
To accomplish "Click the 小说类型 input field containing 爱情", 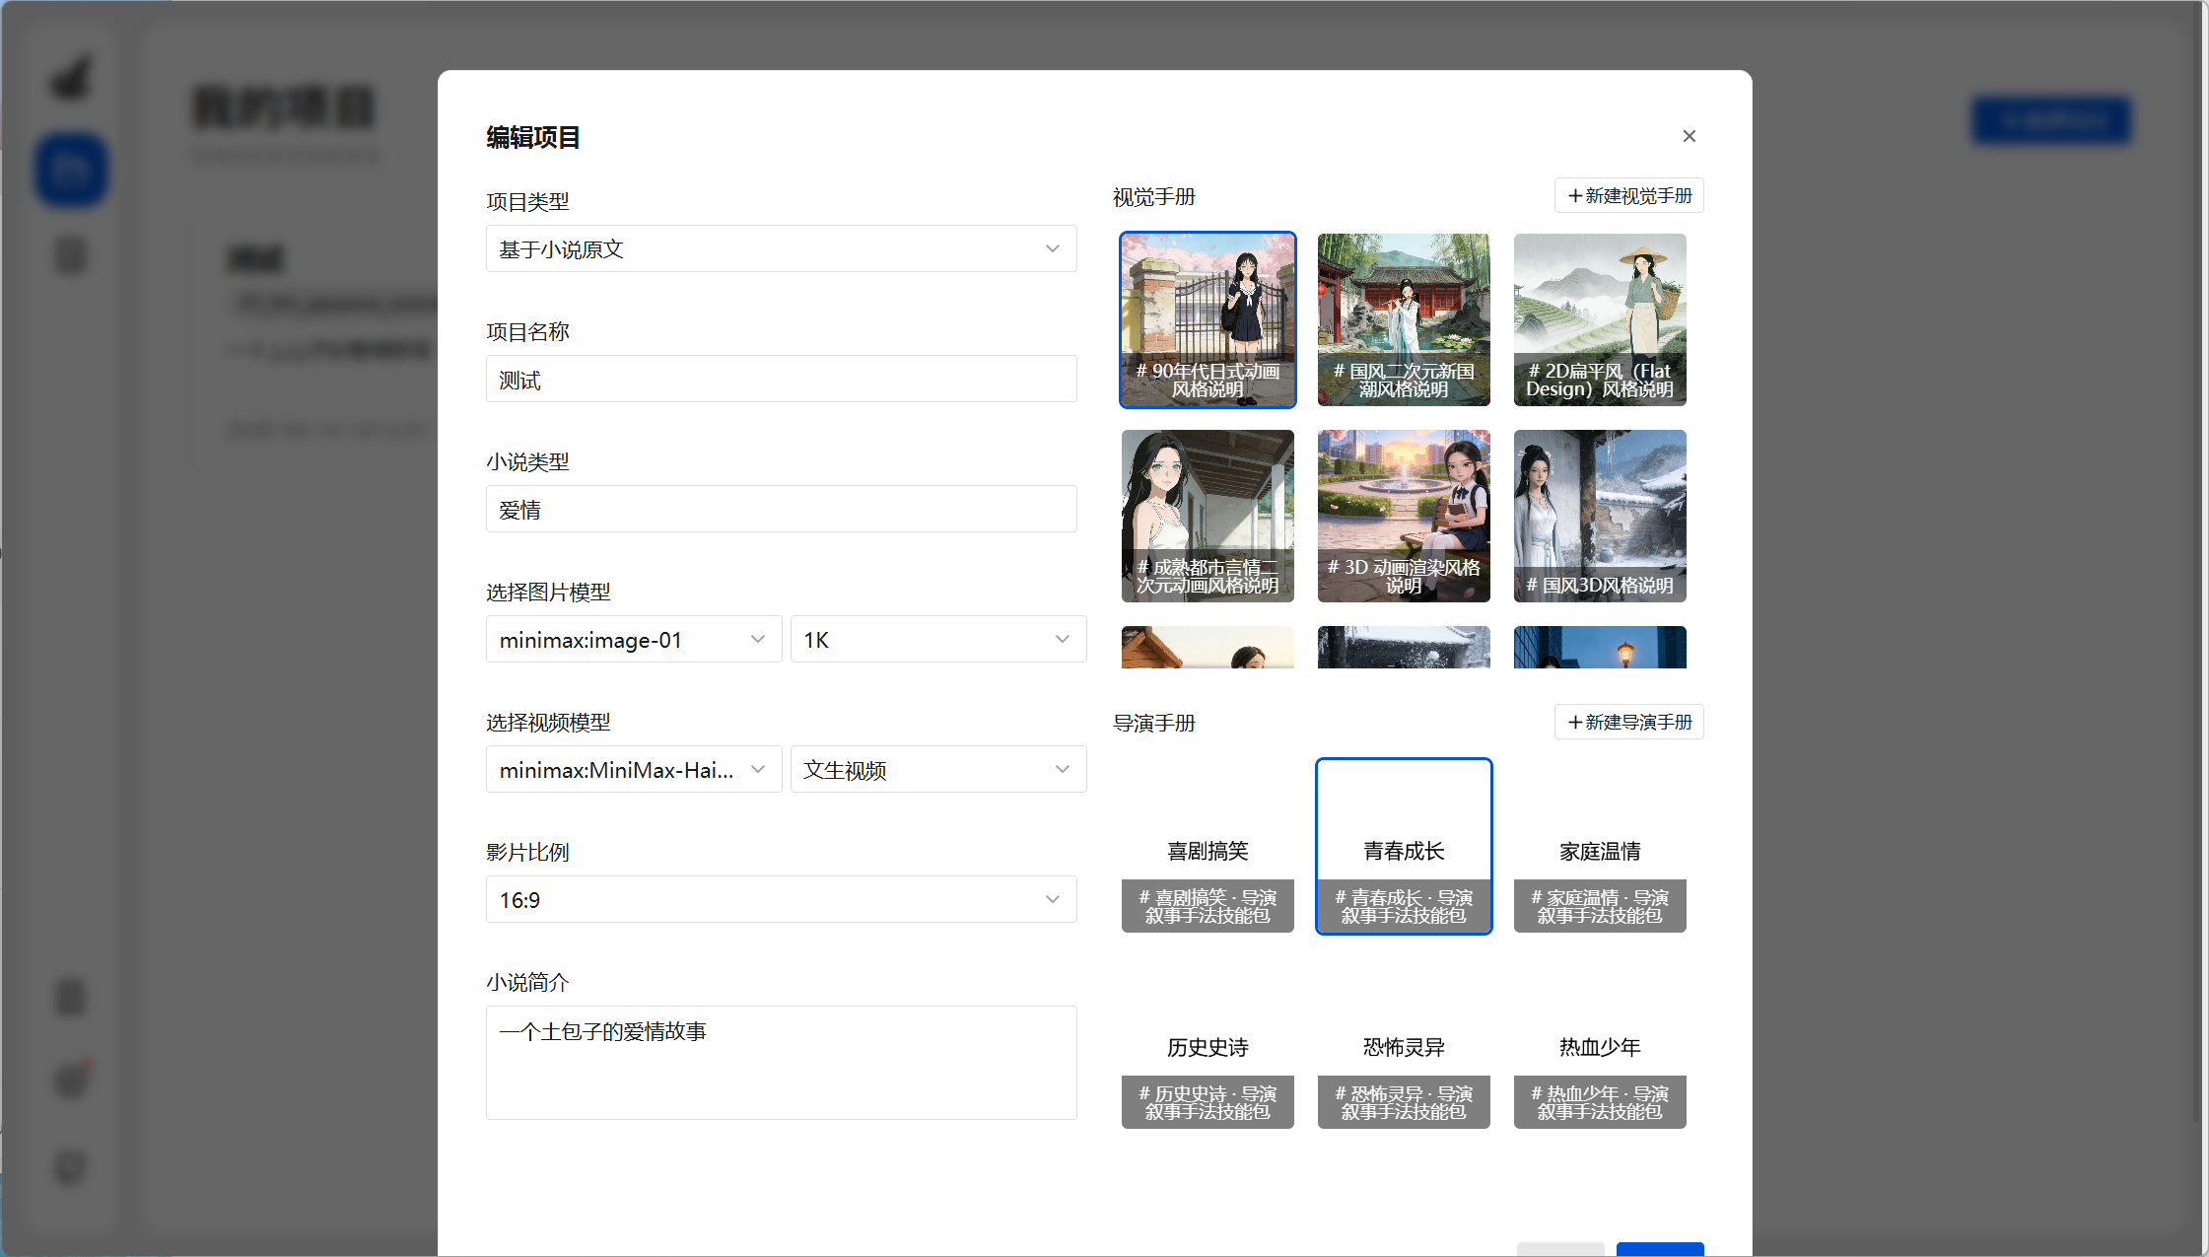I will click(x=781, y=509).
